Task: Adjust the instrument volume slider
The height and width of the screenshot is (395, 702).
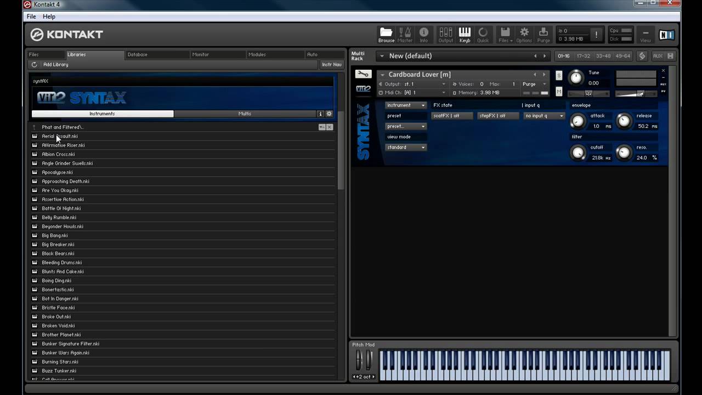Action: (x=636, y=94)
